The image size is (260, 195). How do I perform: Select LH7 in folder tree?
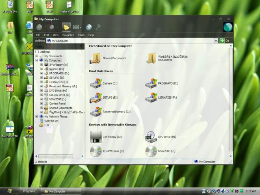tap(44, 125)
